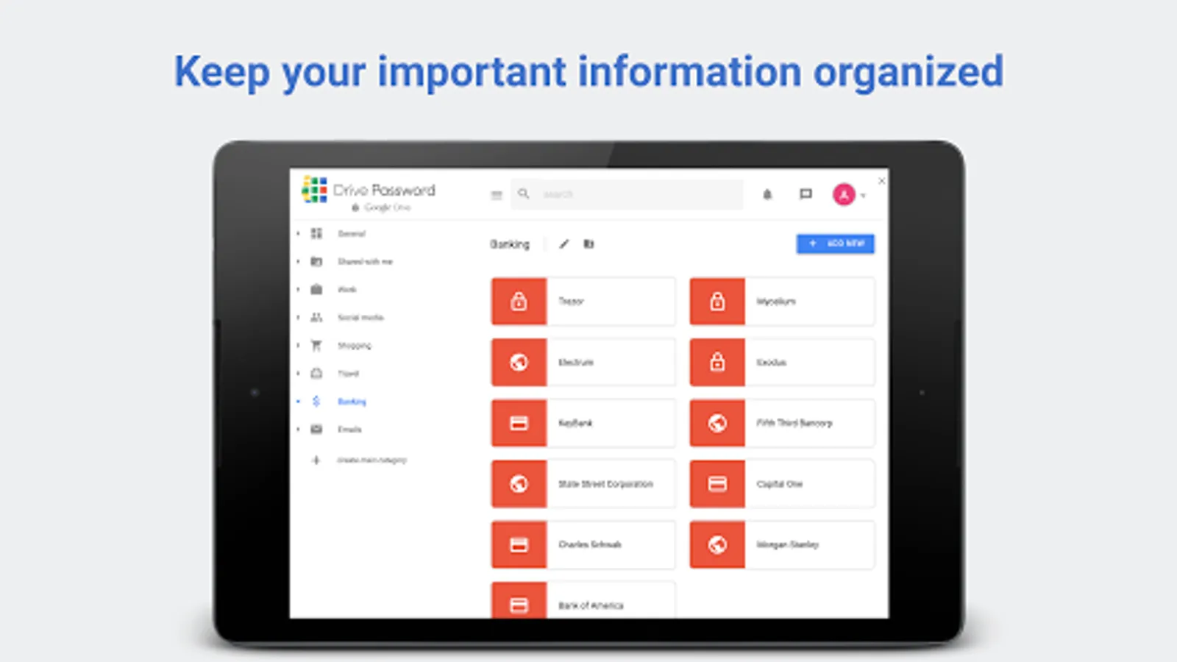Click the Banking heading above the cards

pyautogui.click(x=510, y=244)
